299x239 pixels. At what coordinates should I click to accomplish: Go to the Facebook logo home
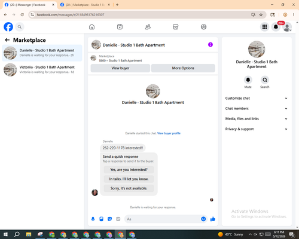pyautogui.click(x=8, y=27)
